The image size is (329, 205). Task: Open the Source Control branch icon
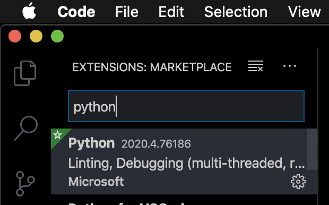pos(25,183)
